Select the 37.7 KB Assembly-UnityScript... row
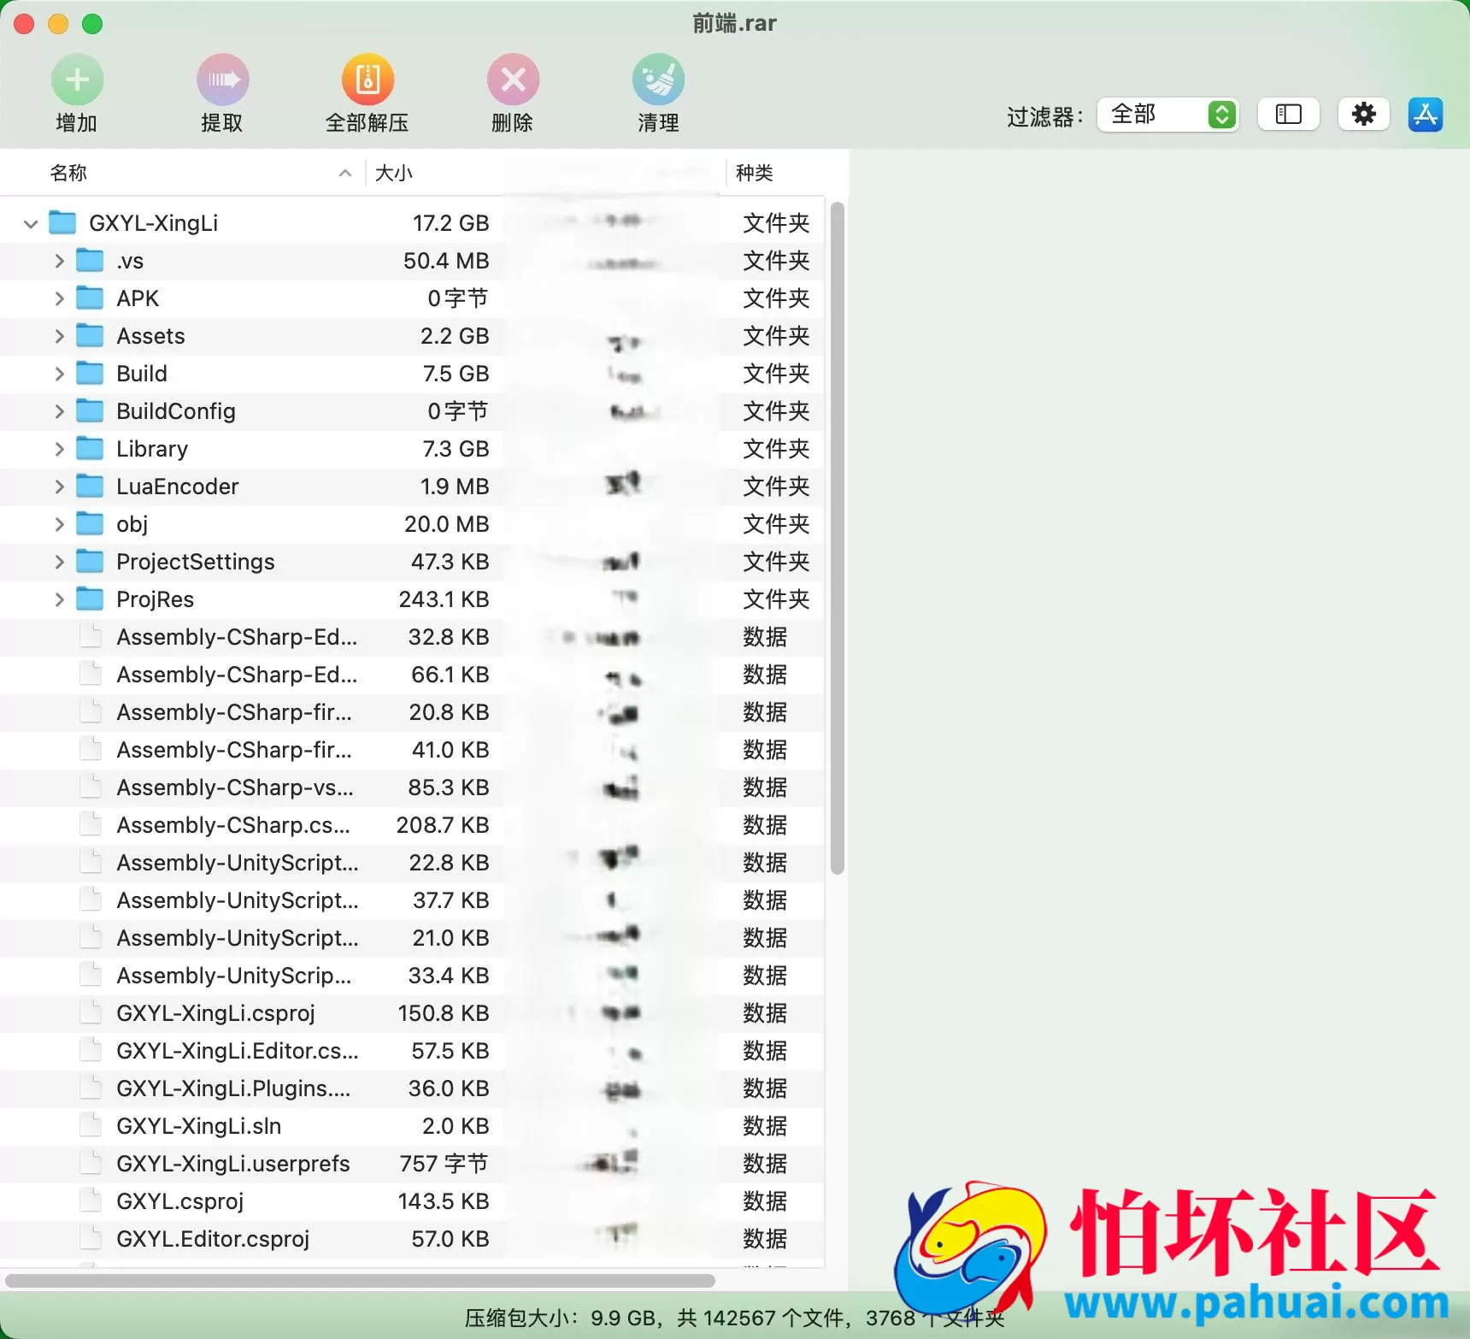Screen dimensions: 1470x1339 (x=412, y=900)
